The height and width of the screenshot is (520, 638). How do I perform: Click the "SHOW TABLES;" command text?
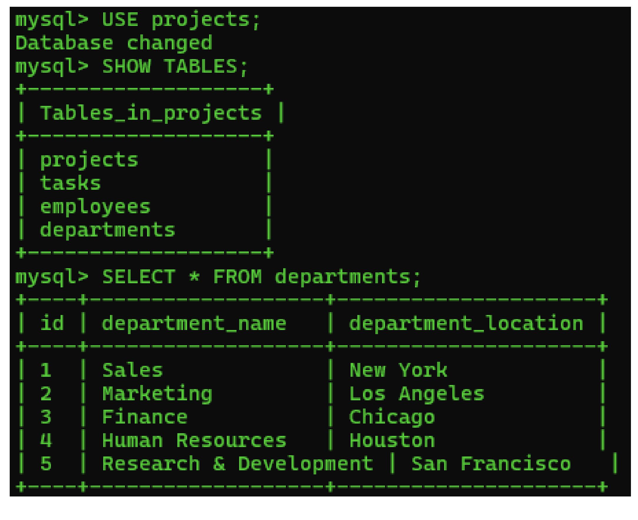175,66
